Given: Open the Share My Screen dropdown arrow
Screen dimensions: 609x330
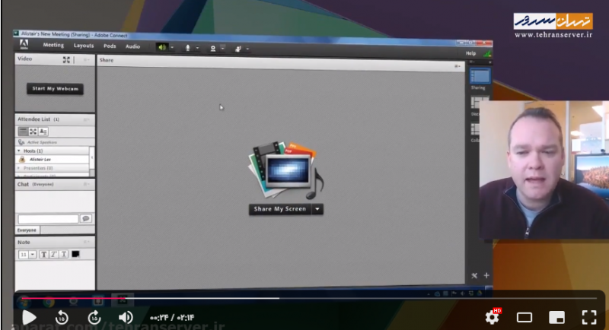Looking at the screenshot, I should tap(317, 209).
